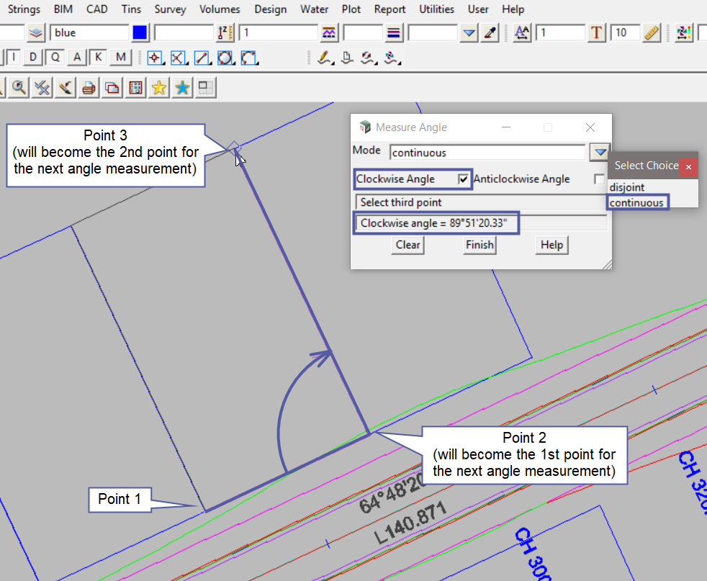Click the printer icon in view toolbar
The height and width of the screenshot is (581, 707).
point(89,88)
